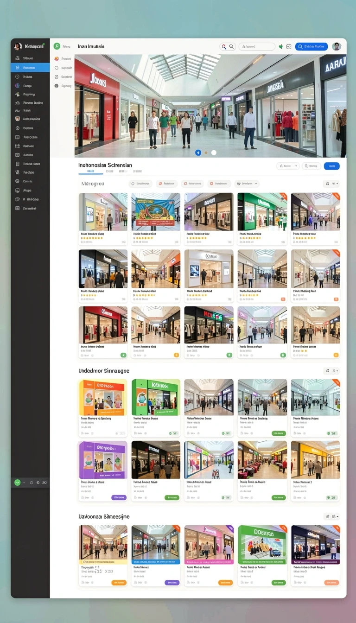Click the green circle logo in the header
The height and width of the screenshot is (623, 356).
coord(57,46)
